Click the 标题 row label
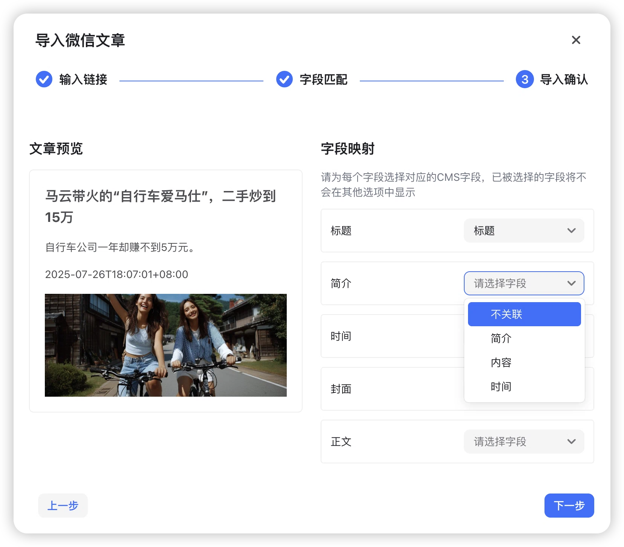 (341, 231)
